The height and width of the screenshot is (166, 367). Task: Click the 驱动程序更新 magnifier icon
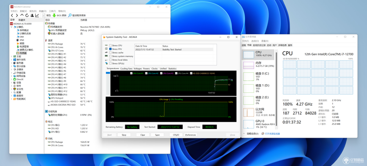[70, 16]
